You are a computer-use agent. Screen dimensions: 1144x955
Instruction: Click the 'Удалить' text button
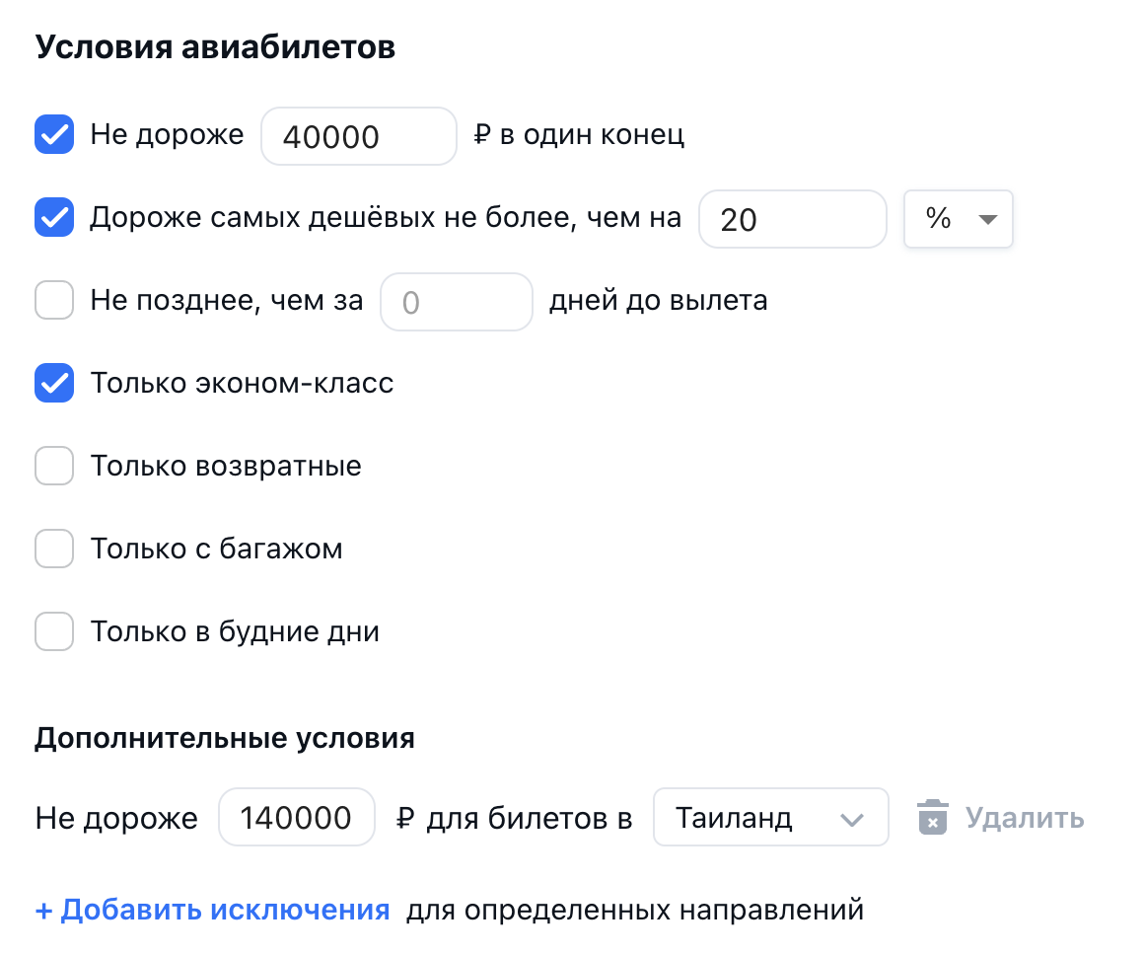click(1025, 818)
